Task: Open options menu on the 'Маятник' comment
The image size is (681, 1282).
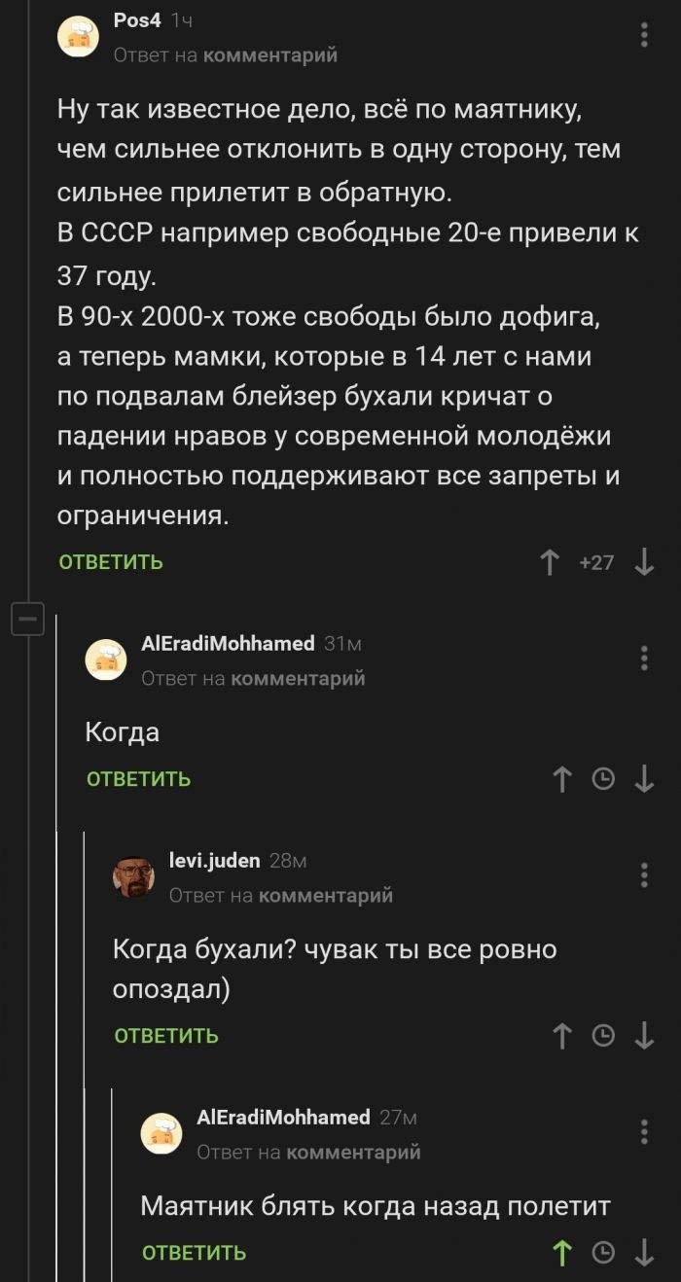Action: click(x=643, y=1132)
